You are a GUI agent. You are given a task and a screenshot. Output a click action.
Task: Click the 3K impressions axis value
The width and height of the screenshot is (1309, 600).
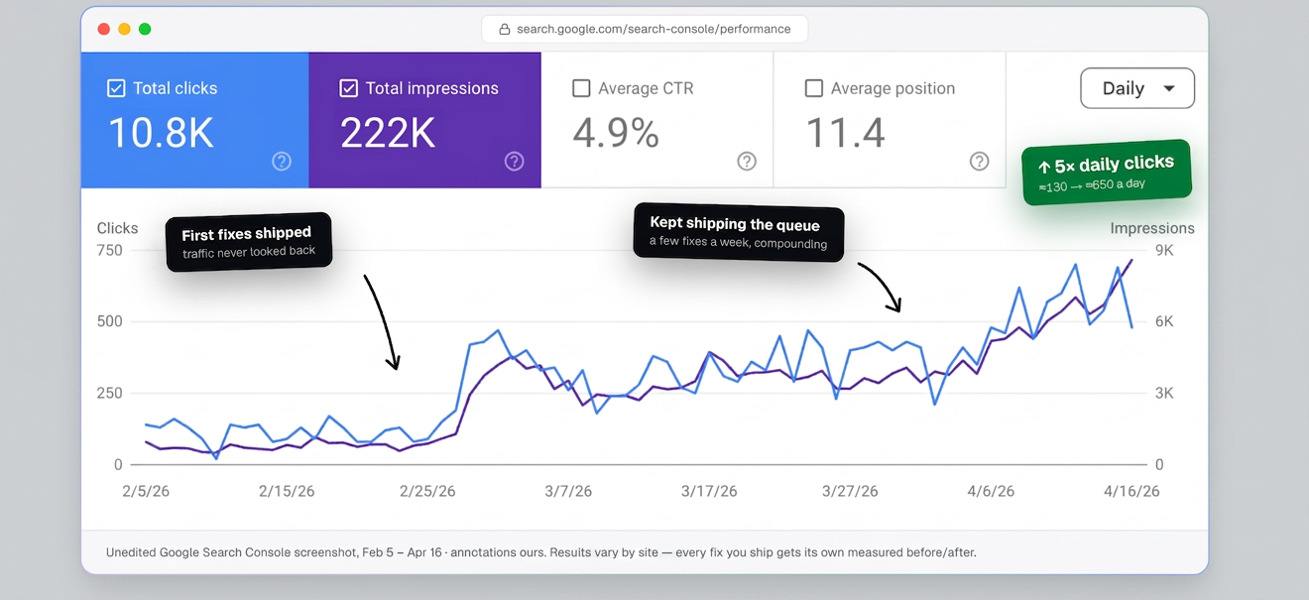pyautogui.click(x=1163, y=393)
